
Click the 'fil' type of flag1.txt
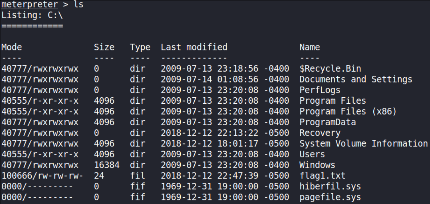(x=138, y=175)
